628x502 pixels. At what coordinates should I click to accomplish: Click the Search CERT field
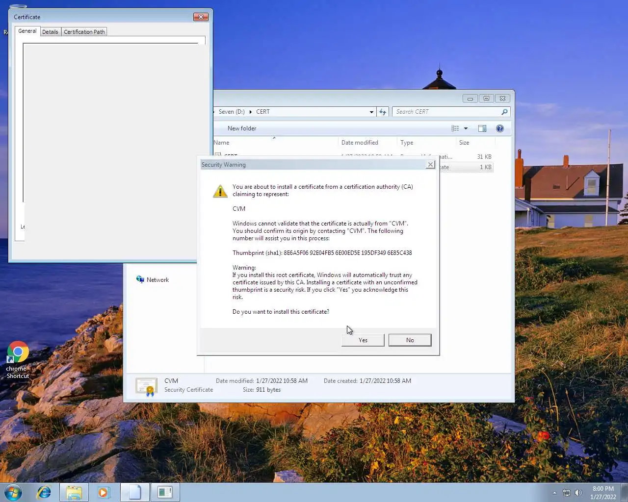tap(446, 112)
